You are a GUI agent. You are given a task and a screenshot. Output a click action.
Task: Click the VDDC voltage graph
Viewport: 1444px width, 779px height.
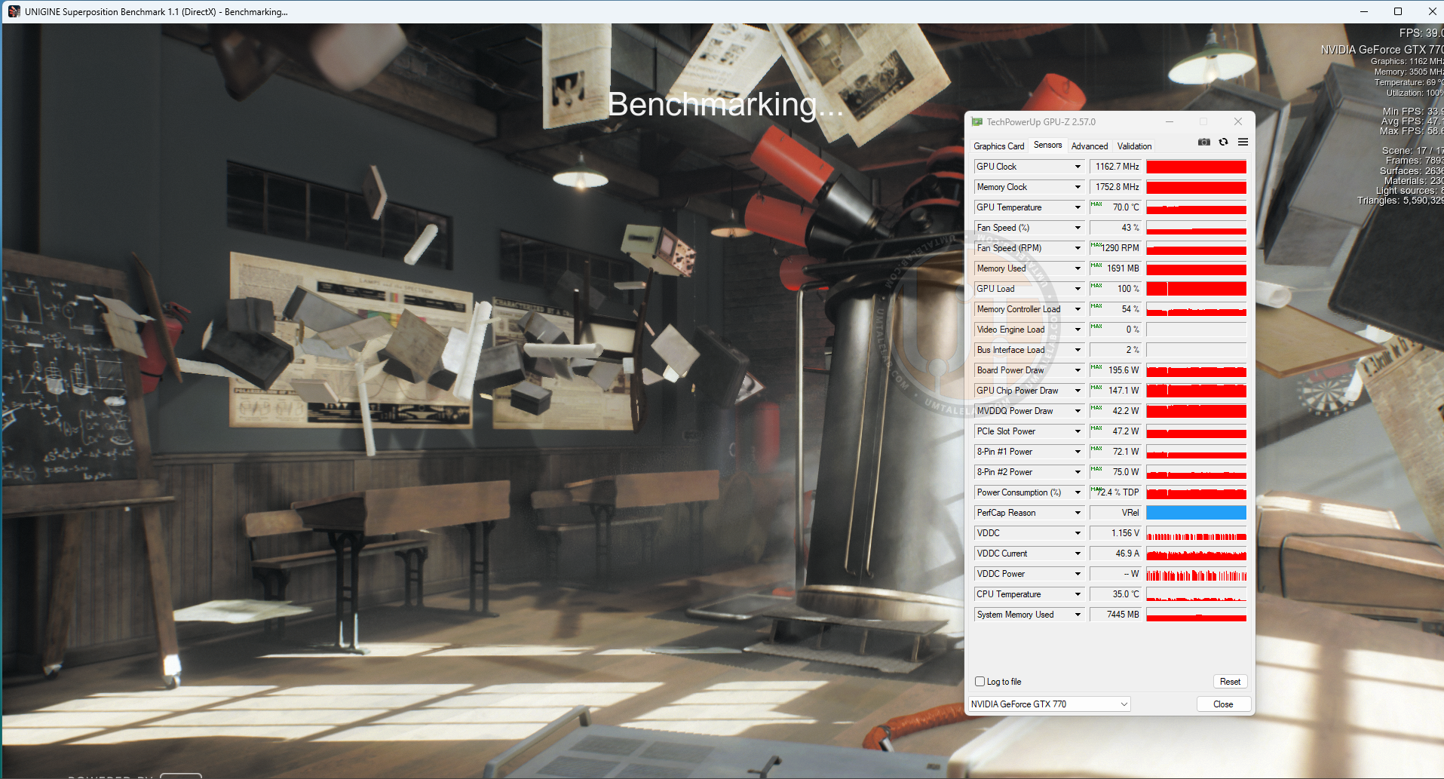click(1196, 533)
